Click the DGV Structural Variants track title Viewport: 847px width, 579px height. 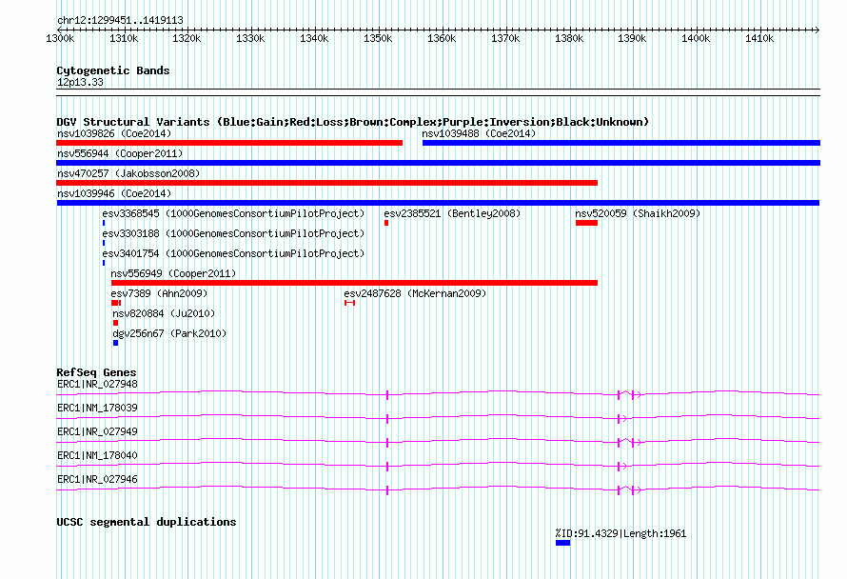click(353, 122)
